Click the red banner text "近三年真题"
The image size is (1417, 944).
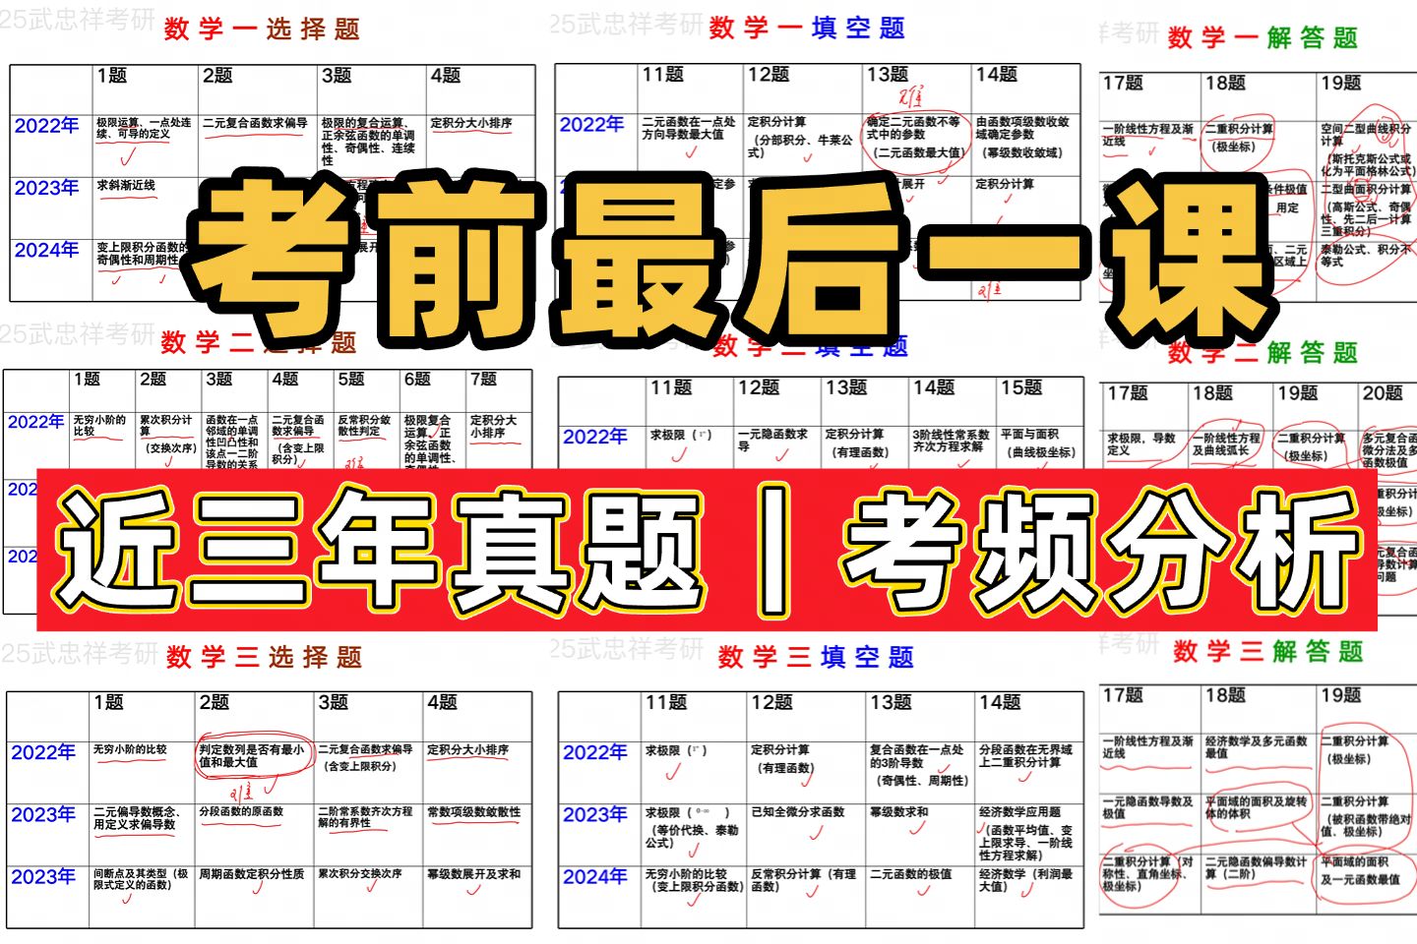point(382,551)
